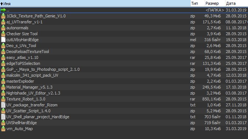The image size is (248, 139).
Task: Select the UV_Shell_planar_project_HardEdge file name
Action: click(38, 117)
